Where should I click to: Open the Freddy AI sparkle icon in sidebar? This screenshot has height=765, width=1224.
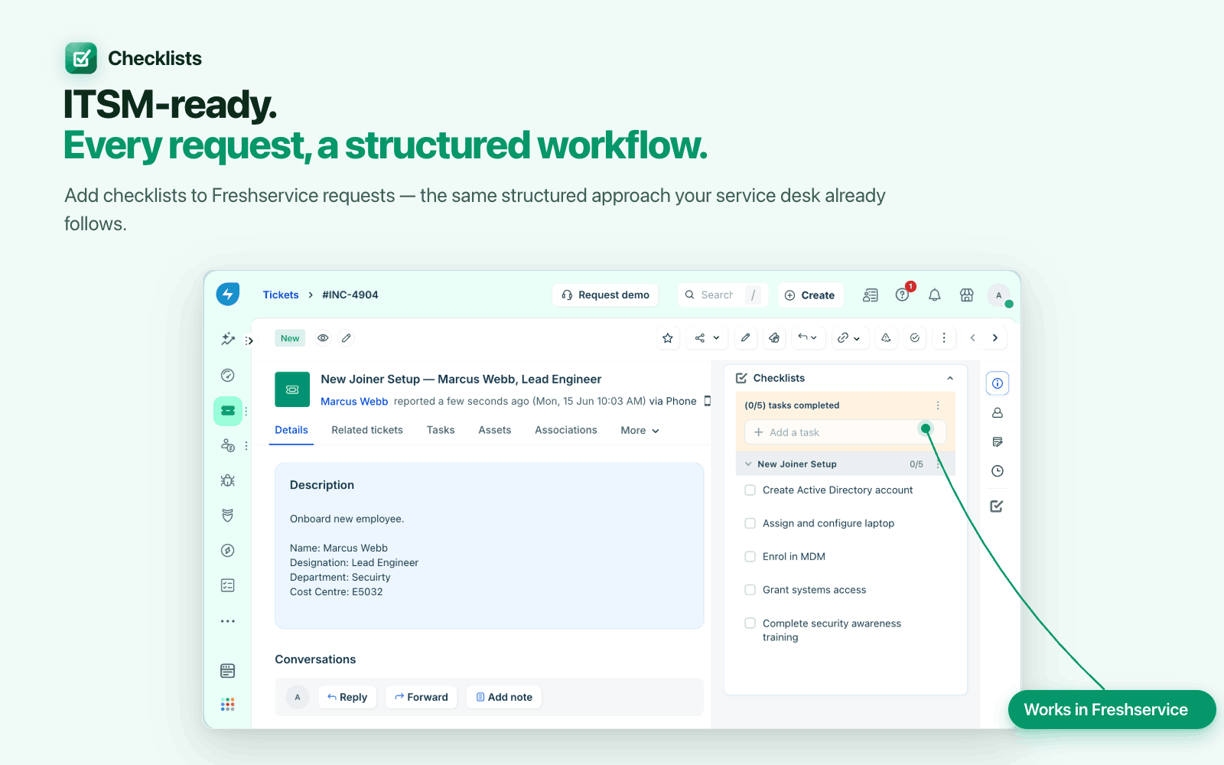pyautogui.click(x=228, y=339)
